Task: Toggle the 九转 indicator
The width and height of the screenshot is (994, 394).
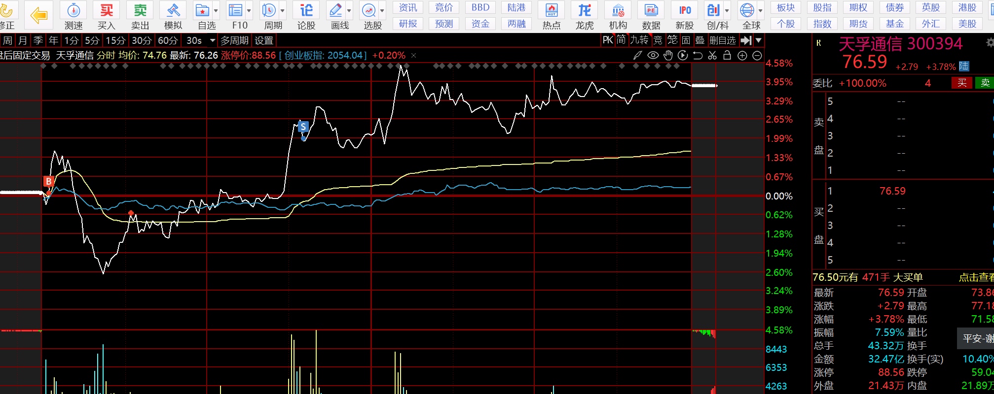Action: [639, 40]
